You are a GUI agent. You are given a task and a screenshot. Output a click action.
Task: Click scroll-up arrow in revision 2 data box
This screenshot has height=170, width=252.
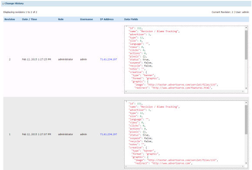coord(246,28)
